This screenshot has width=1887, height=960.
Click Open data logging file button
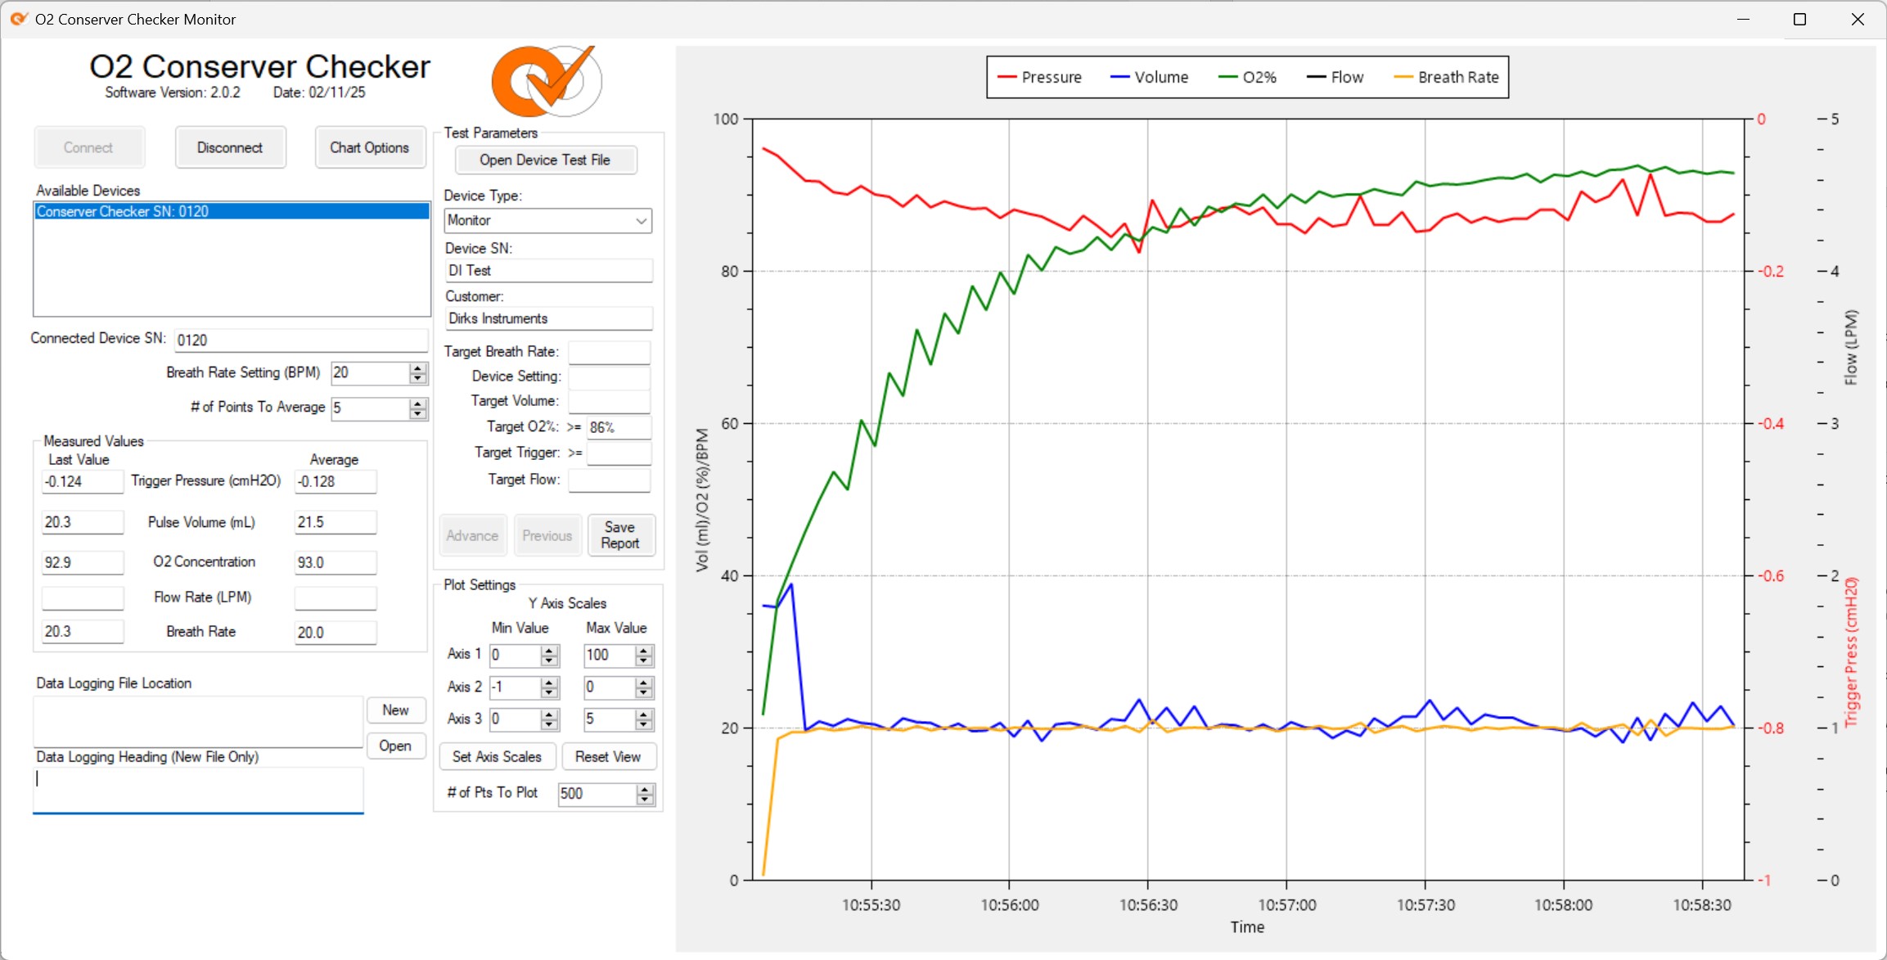396,746
